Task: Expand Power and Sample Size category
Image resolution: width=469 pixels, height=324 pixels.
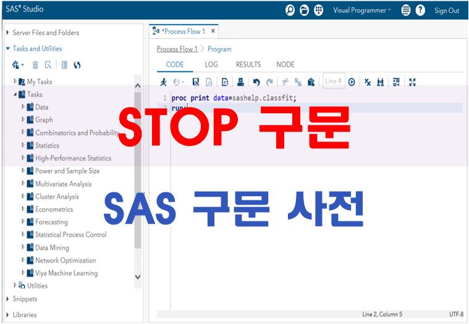Action: [23, 171]
